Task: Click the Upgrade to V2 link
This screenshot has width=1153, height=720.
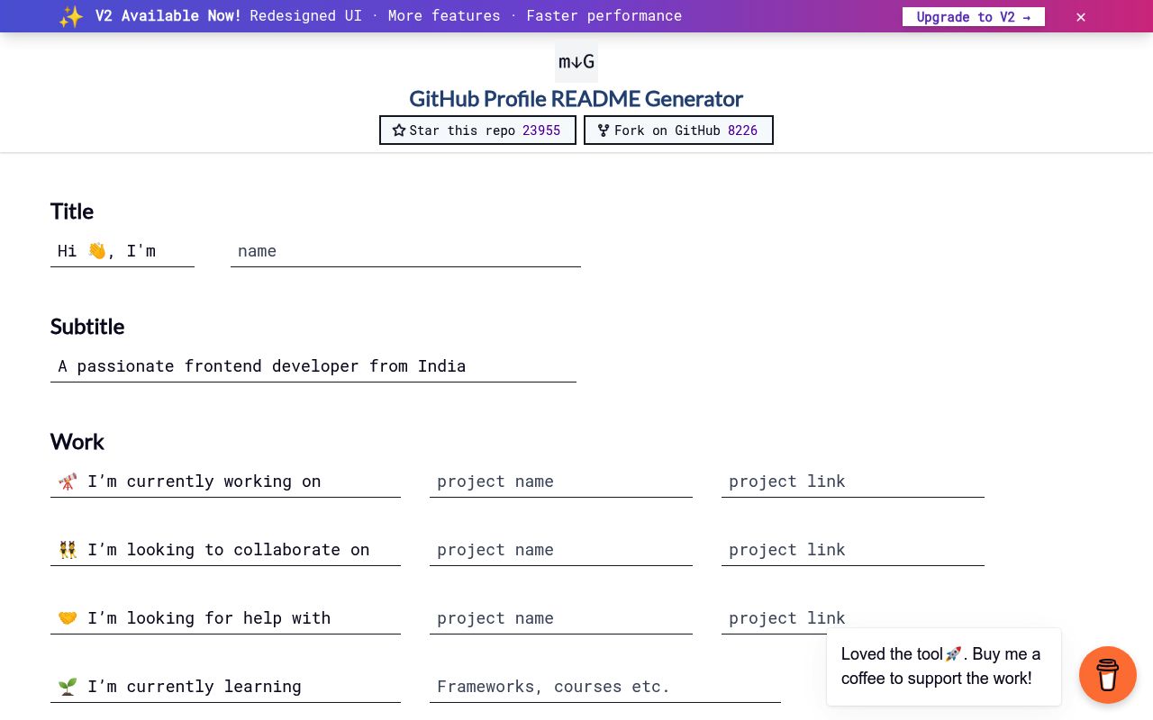Action: click(974, 17)
